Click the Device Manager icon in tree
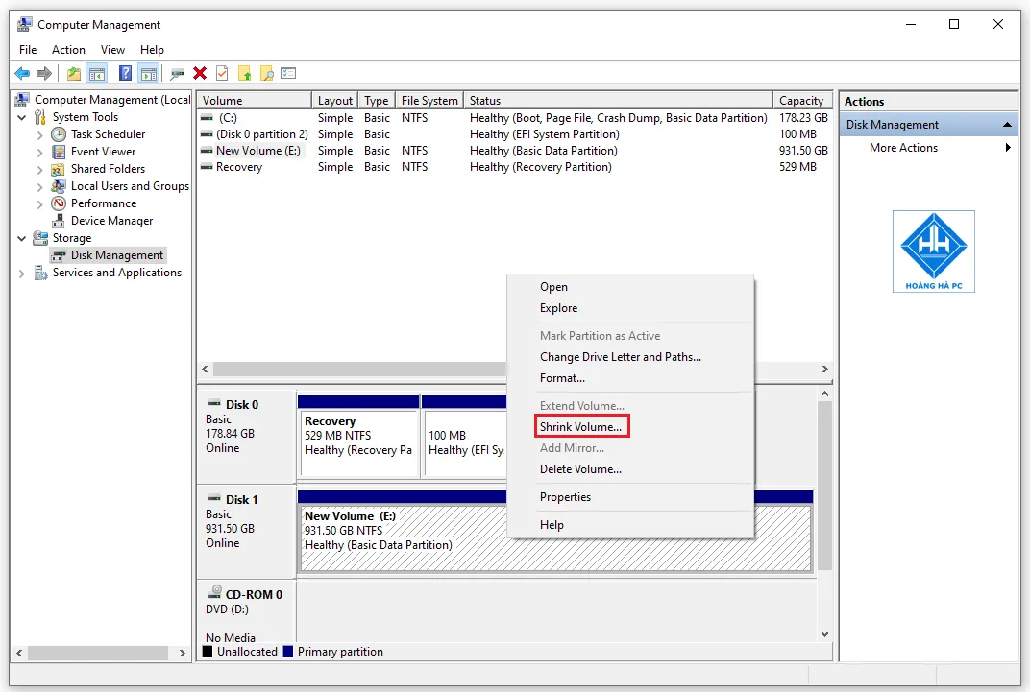Screen dimensions: 1030x692 coord(60,221)
